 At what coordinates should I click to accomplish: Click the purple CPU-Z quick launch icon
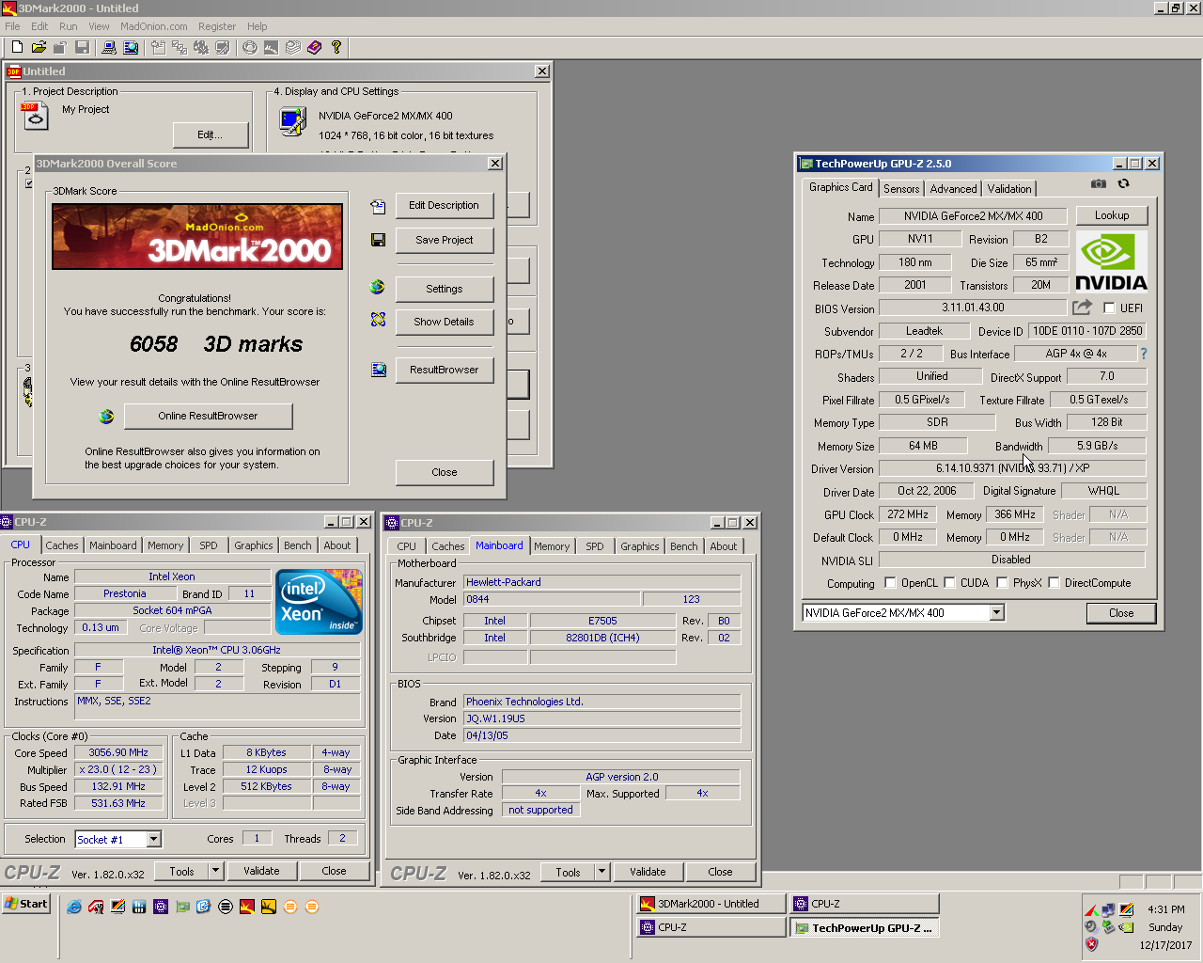(161, 907)
